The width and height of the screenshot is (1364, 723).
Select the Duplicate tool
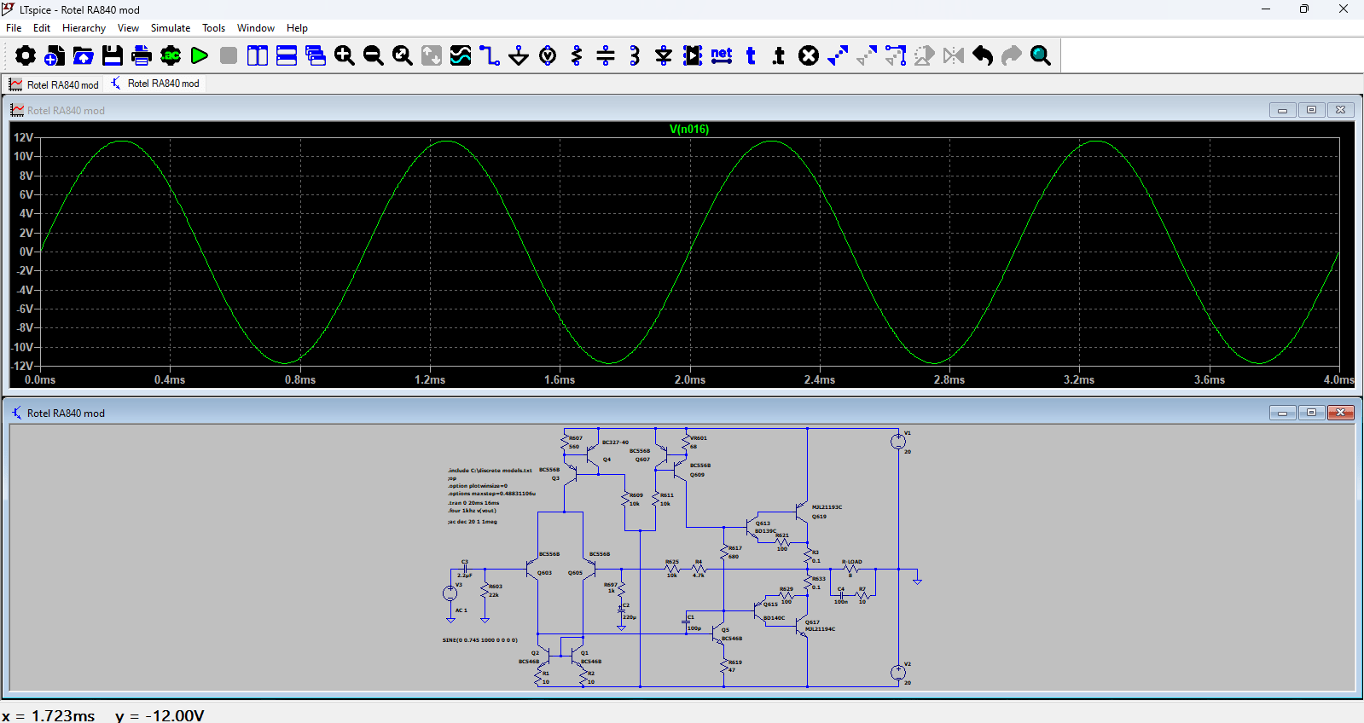(838, 55)
